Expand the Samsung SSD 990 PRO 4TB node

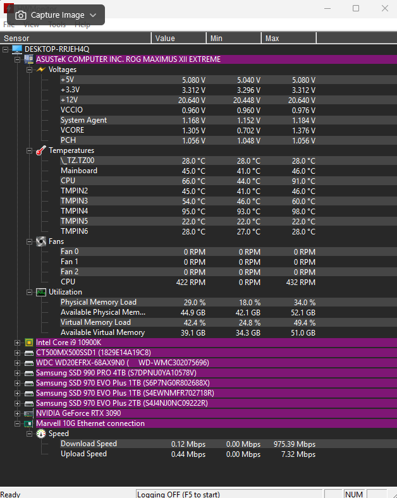coord(18,373)
